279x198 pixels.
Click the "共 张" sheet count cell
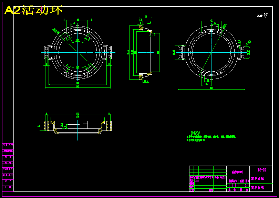pyautogui.click(x=232, y=190)
